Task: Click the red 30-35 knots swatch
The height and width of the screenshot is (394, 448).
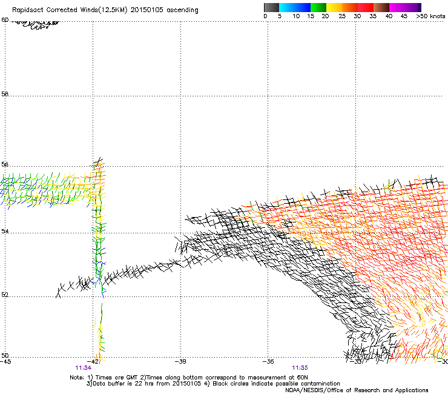Action: coord(366,7)
